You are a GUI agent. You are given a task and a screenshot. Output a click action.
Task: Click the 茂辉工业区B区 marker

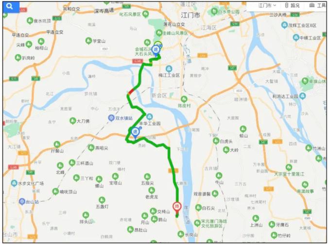coord(284,25)
